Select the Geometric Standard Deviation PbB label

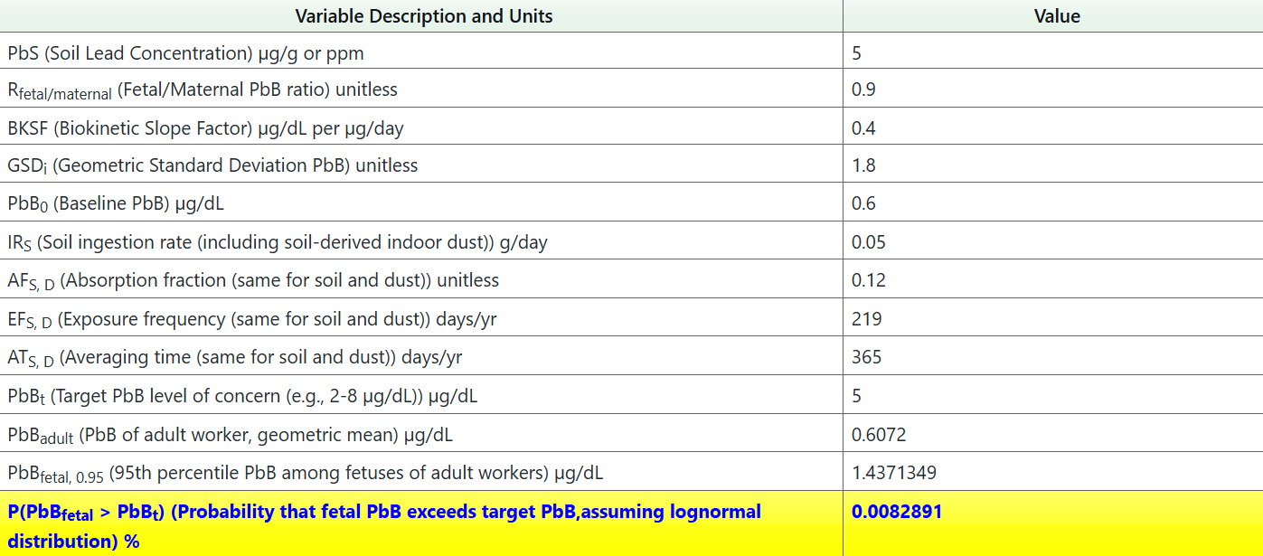click(x=212, y=166)
